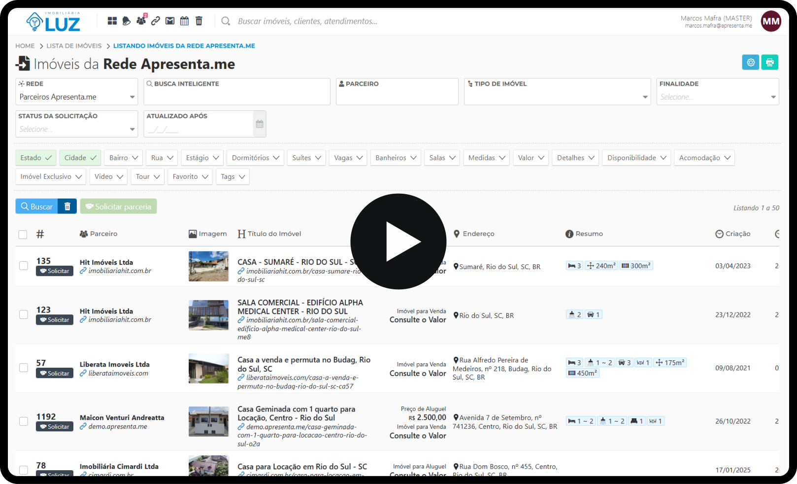797x484 pixels.
Task: Open the envelope mail icon
Action: point(170,21)
